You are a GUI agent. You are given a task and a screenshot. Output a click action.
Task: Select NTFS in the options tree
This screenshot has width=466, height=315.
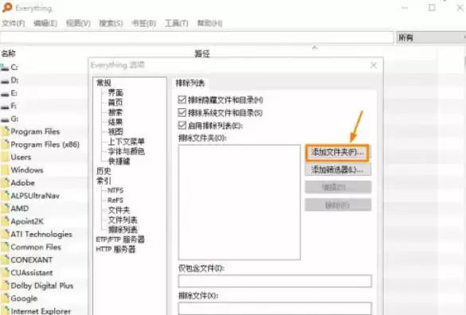pos(116,190)
